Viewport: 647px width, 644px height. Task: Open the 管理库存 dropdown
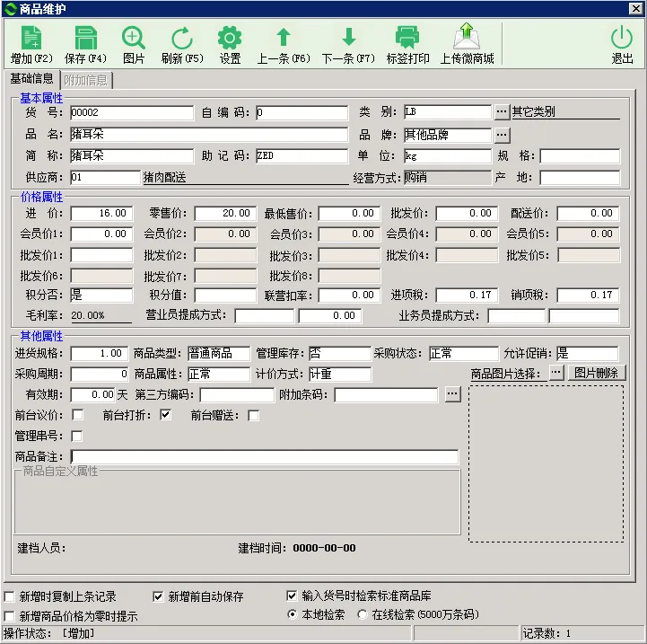click(340, 354)
